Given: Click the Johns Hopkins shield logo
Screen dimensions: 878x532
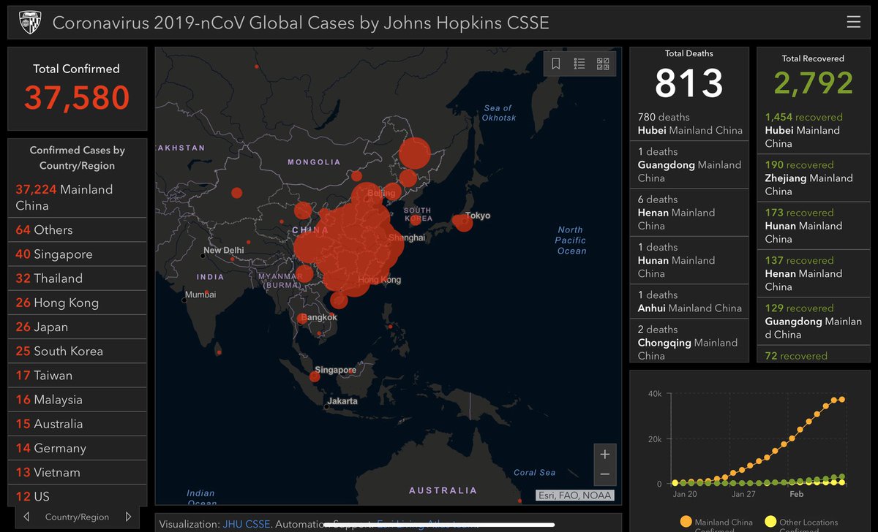Looking at the screenshot, I should click(29, 22).
